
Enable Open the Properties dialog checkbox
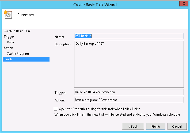pyautogui.click(x=55, y=109)
